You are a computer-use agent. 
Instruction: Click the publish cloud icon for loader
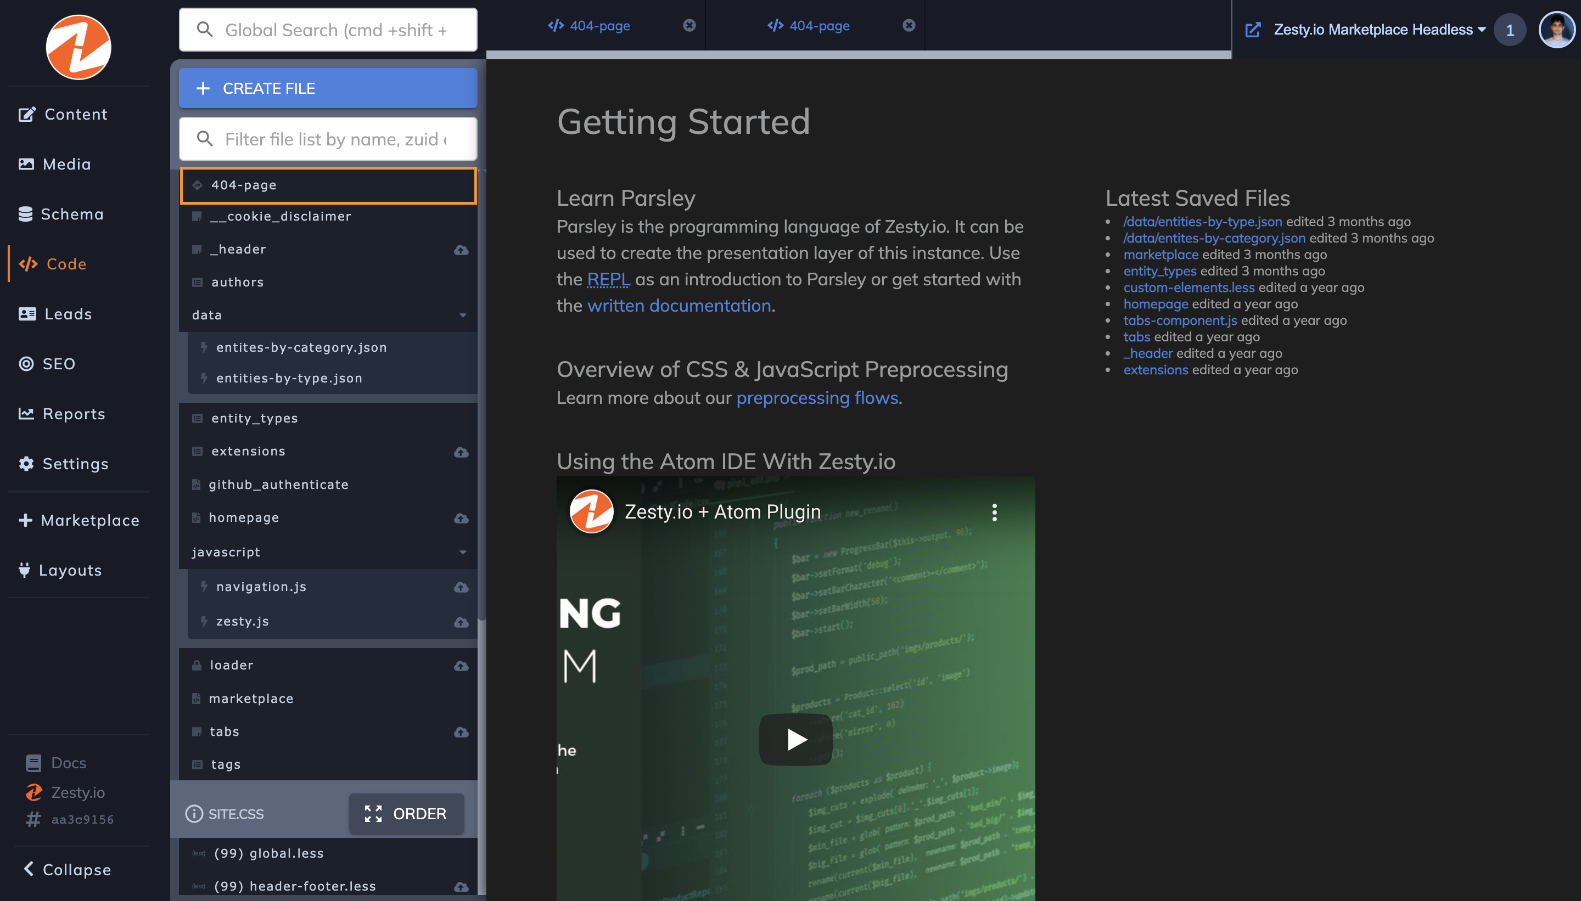(461, 667)
